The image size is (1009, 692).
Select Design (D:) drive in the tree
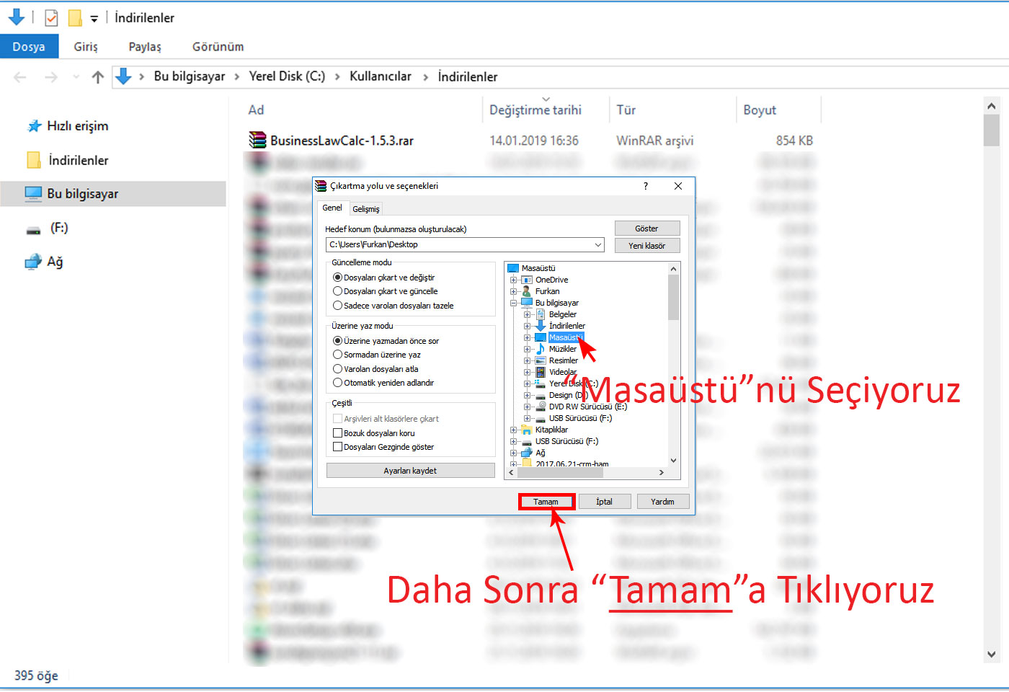point(568,395)
